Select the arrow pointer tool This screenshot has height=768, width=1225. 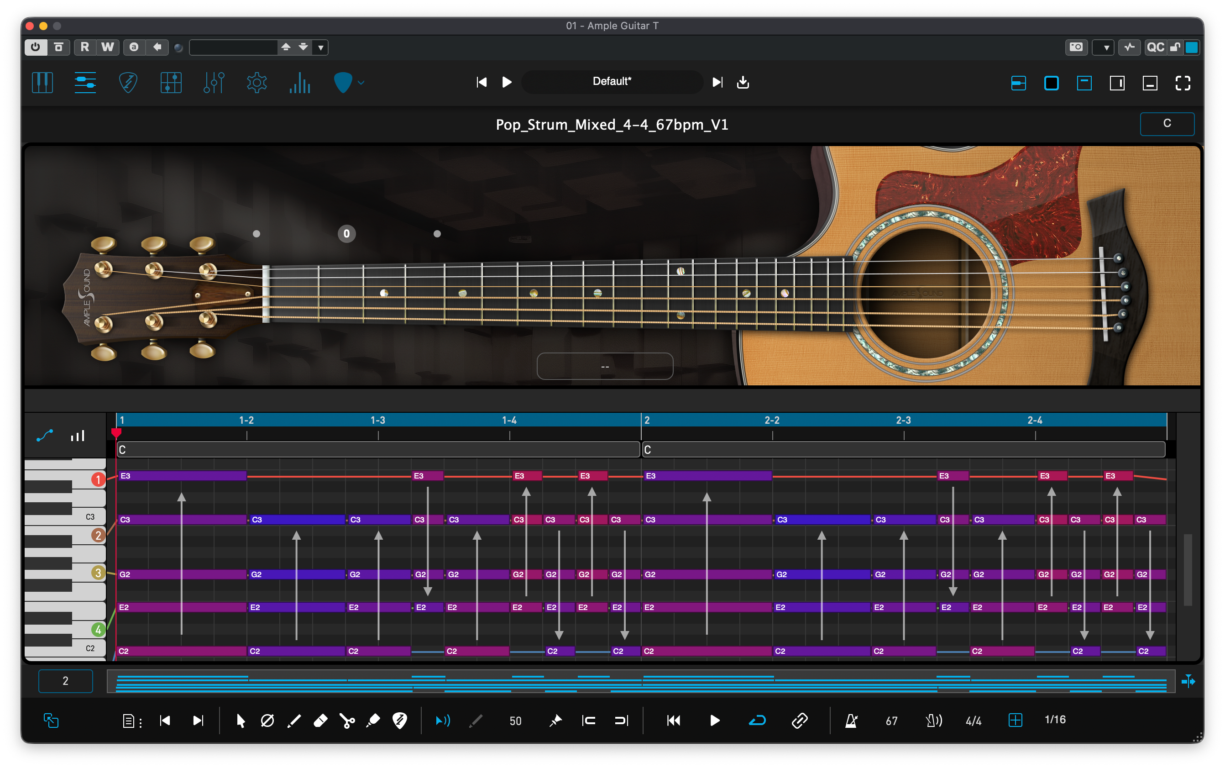(x=241, y=721)
